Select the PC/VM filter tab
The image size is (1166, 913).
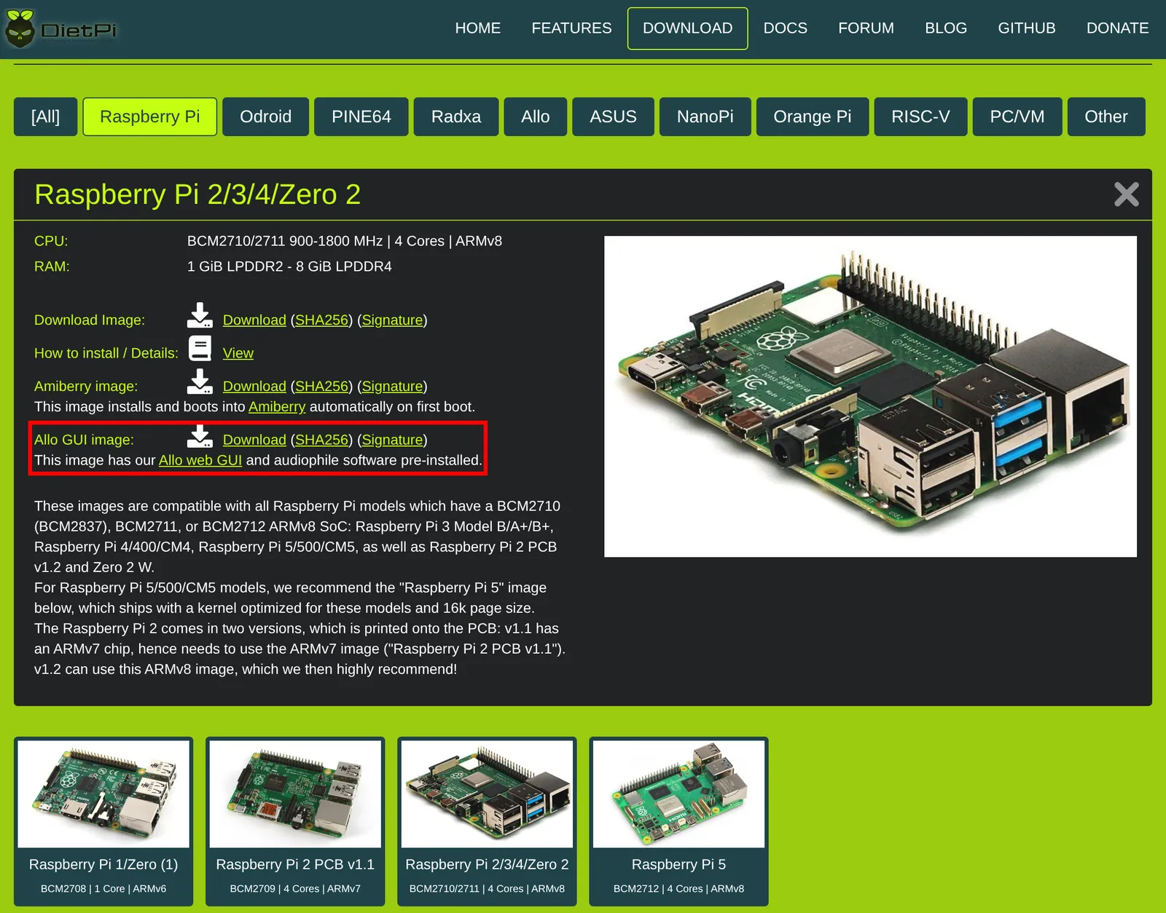[x=1017, y=116]
